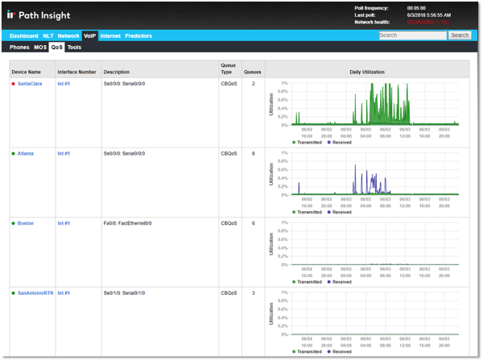Click the green status dot beside Atlanta
Screen dimensions: 483x361
coord(14,153)
